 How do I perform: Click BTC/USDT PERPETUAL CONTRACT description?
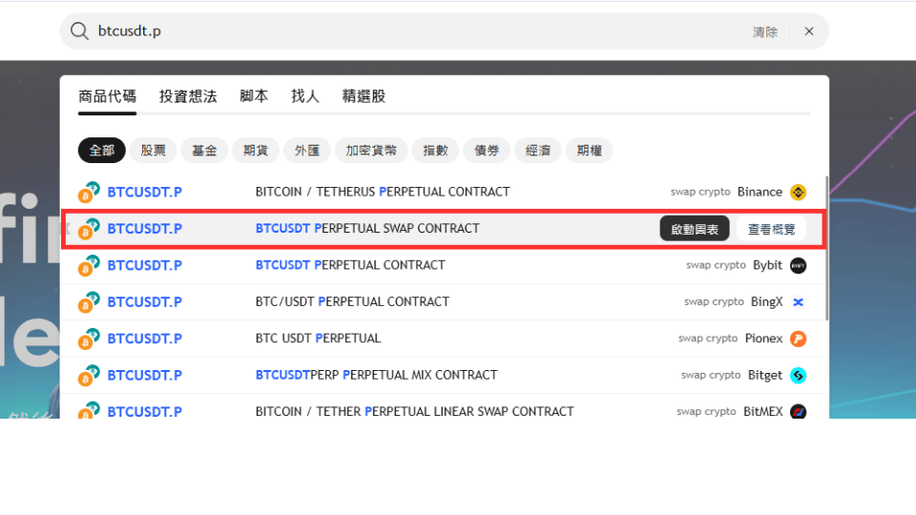352,302
